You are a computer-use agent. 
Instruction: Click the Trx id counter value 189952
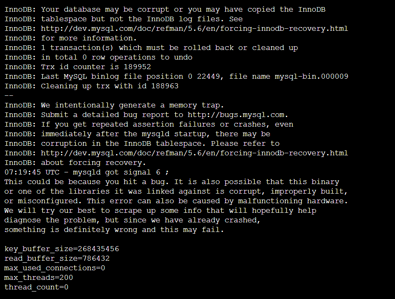pos(137,67)
